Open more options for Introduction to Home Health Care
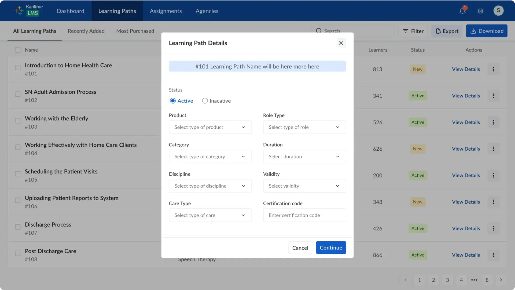The width and height of the screenshot is (515, 290). (493, 69)
